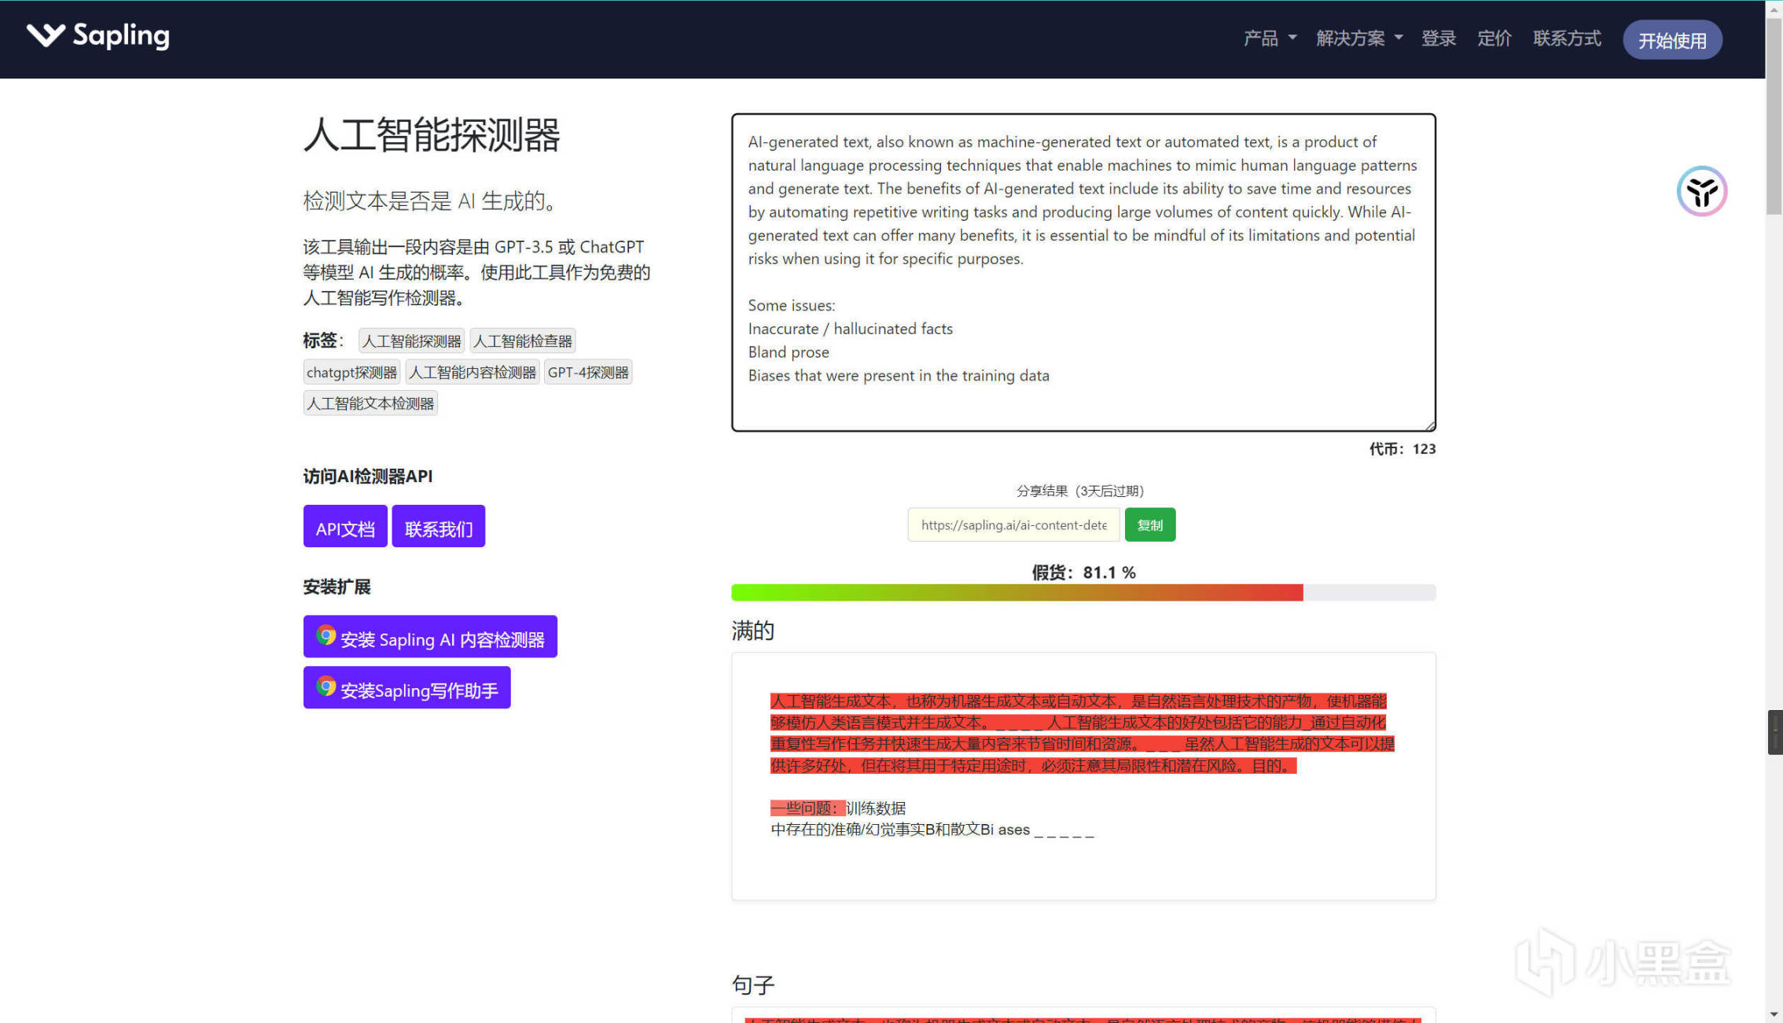Expand the 产品 dropdown menu
The height and width of the screenshot is (1023, 1783).
point(1270,39)
